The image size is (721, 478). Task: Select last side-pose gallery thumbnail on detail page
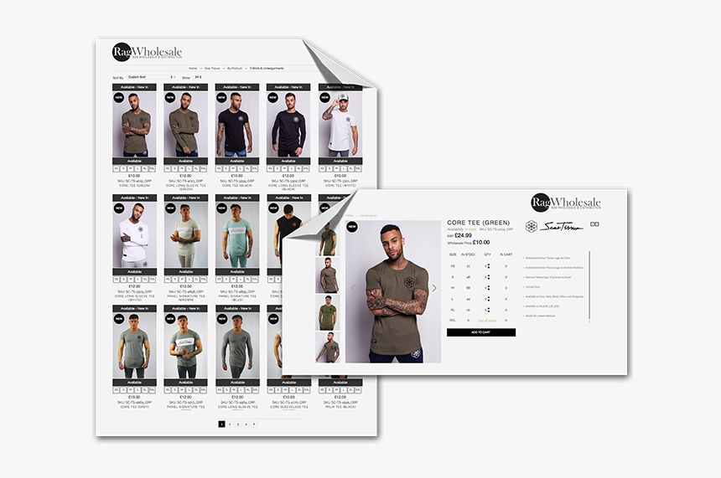tap(328, 347)
